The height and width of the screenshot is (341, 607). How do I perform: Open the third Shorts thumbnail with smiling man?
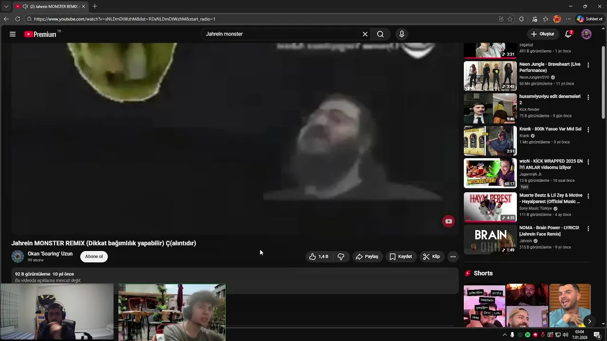(x=570, y=305)
